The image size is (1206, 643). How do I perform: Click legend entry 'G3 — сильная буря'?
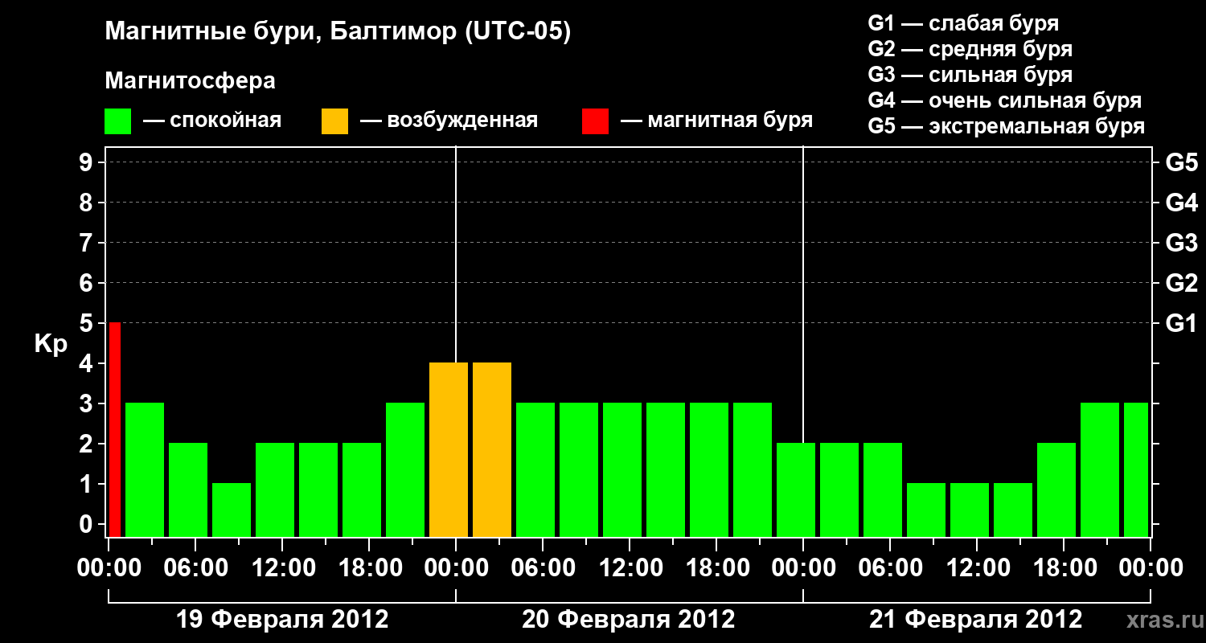tap(970, 75)
